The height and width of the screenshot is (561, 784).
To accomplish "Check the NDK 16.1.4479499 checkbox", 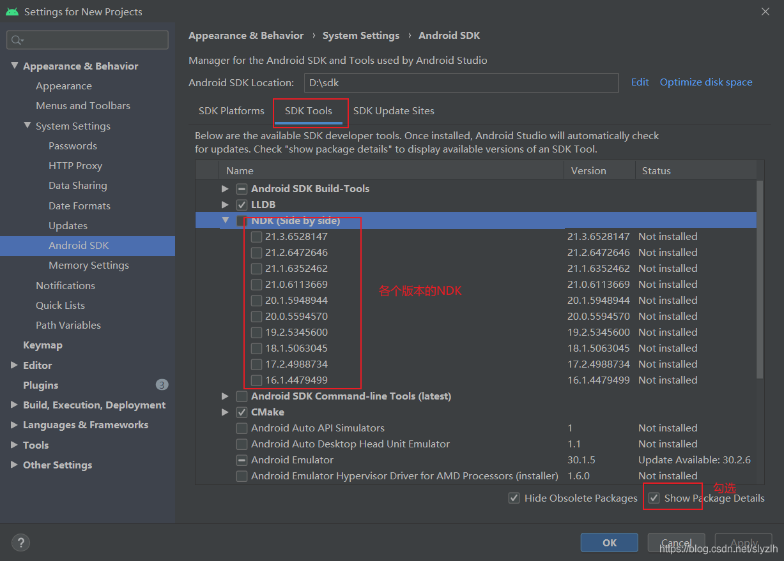I will click(x=256, y=380).
